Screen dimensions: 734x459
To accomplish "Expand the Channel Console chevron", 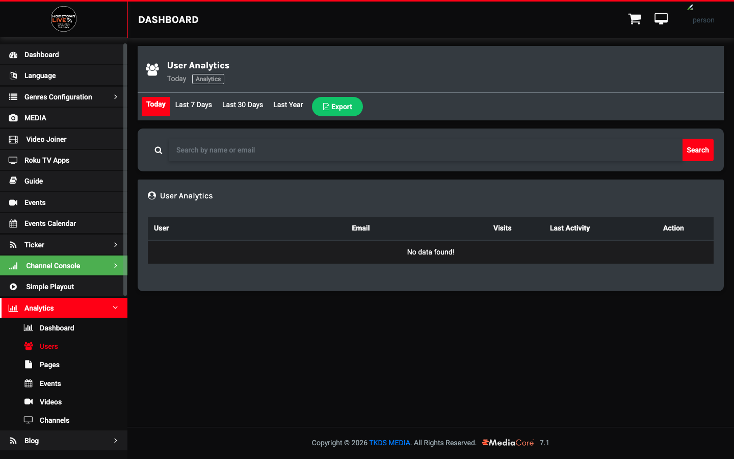I will 116,266.
